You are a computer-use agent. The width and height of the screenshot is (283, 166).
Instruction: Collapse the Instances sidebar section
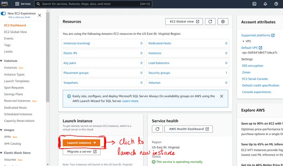pyautogui.click(x=2, y=61)
